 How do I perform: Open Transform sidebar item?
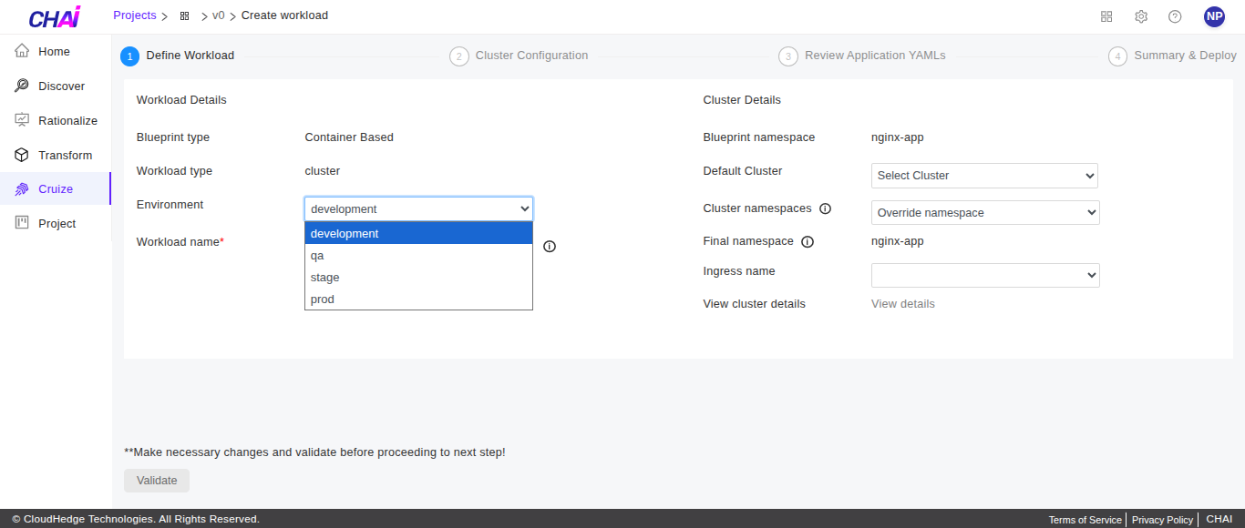tap(65, 156)
